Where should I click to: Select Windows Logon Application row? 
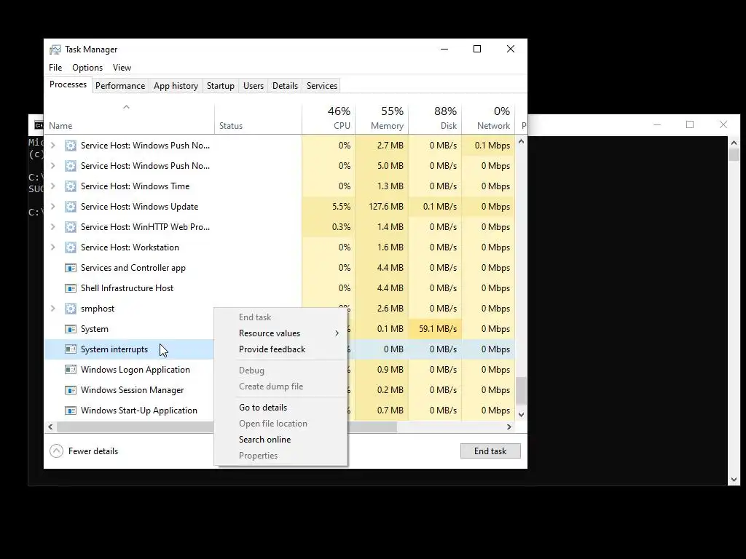pyautogui.click(x=279, y=370)
